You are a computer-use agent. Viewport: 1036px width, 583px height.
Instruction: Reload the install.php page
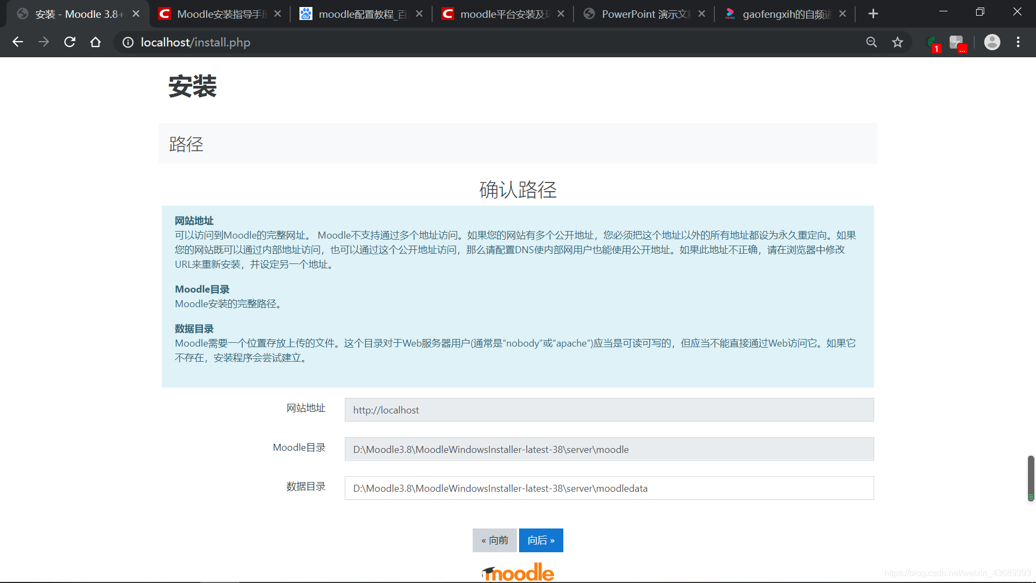70,42
